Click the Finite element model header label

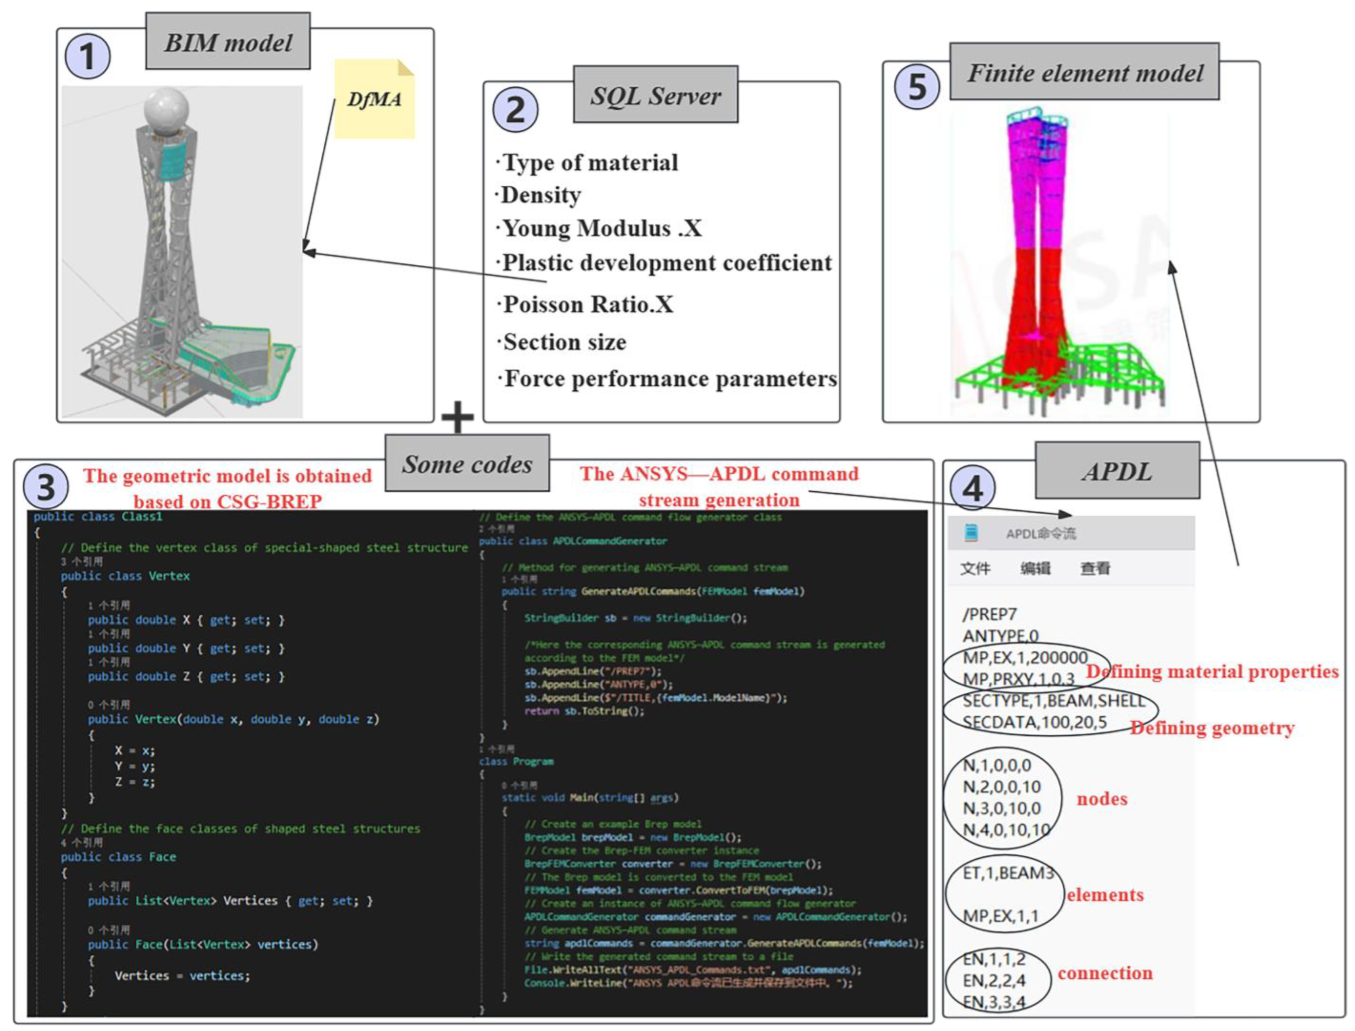click(1084, 72)
